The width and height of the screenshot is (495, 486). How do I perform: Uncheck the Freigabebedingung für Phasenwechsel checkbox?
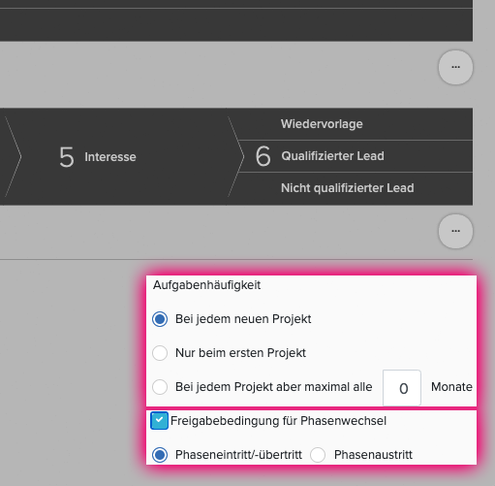[159, 420]
